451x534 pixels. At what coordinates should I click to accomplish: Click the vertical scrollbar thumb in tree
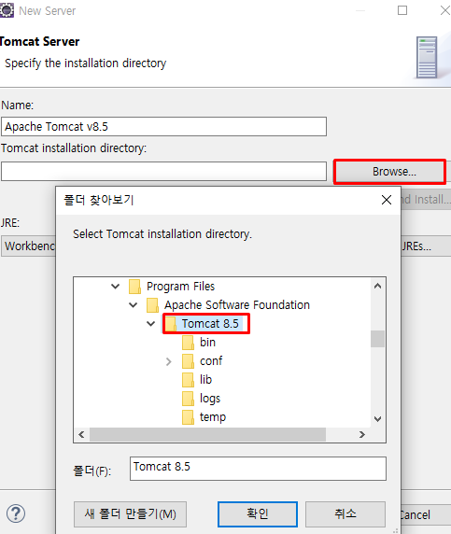[377, 339]
